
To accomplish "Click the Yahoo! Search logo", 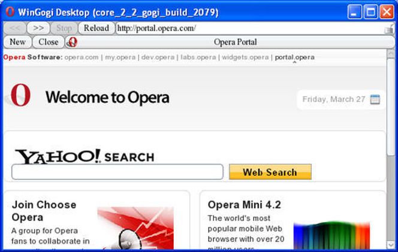I will coord(85,156).
